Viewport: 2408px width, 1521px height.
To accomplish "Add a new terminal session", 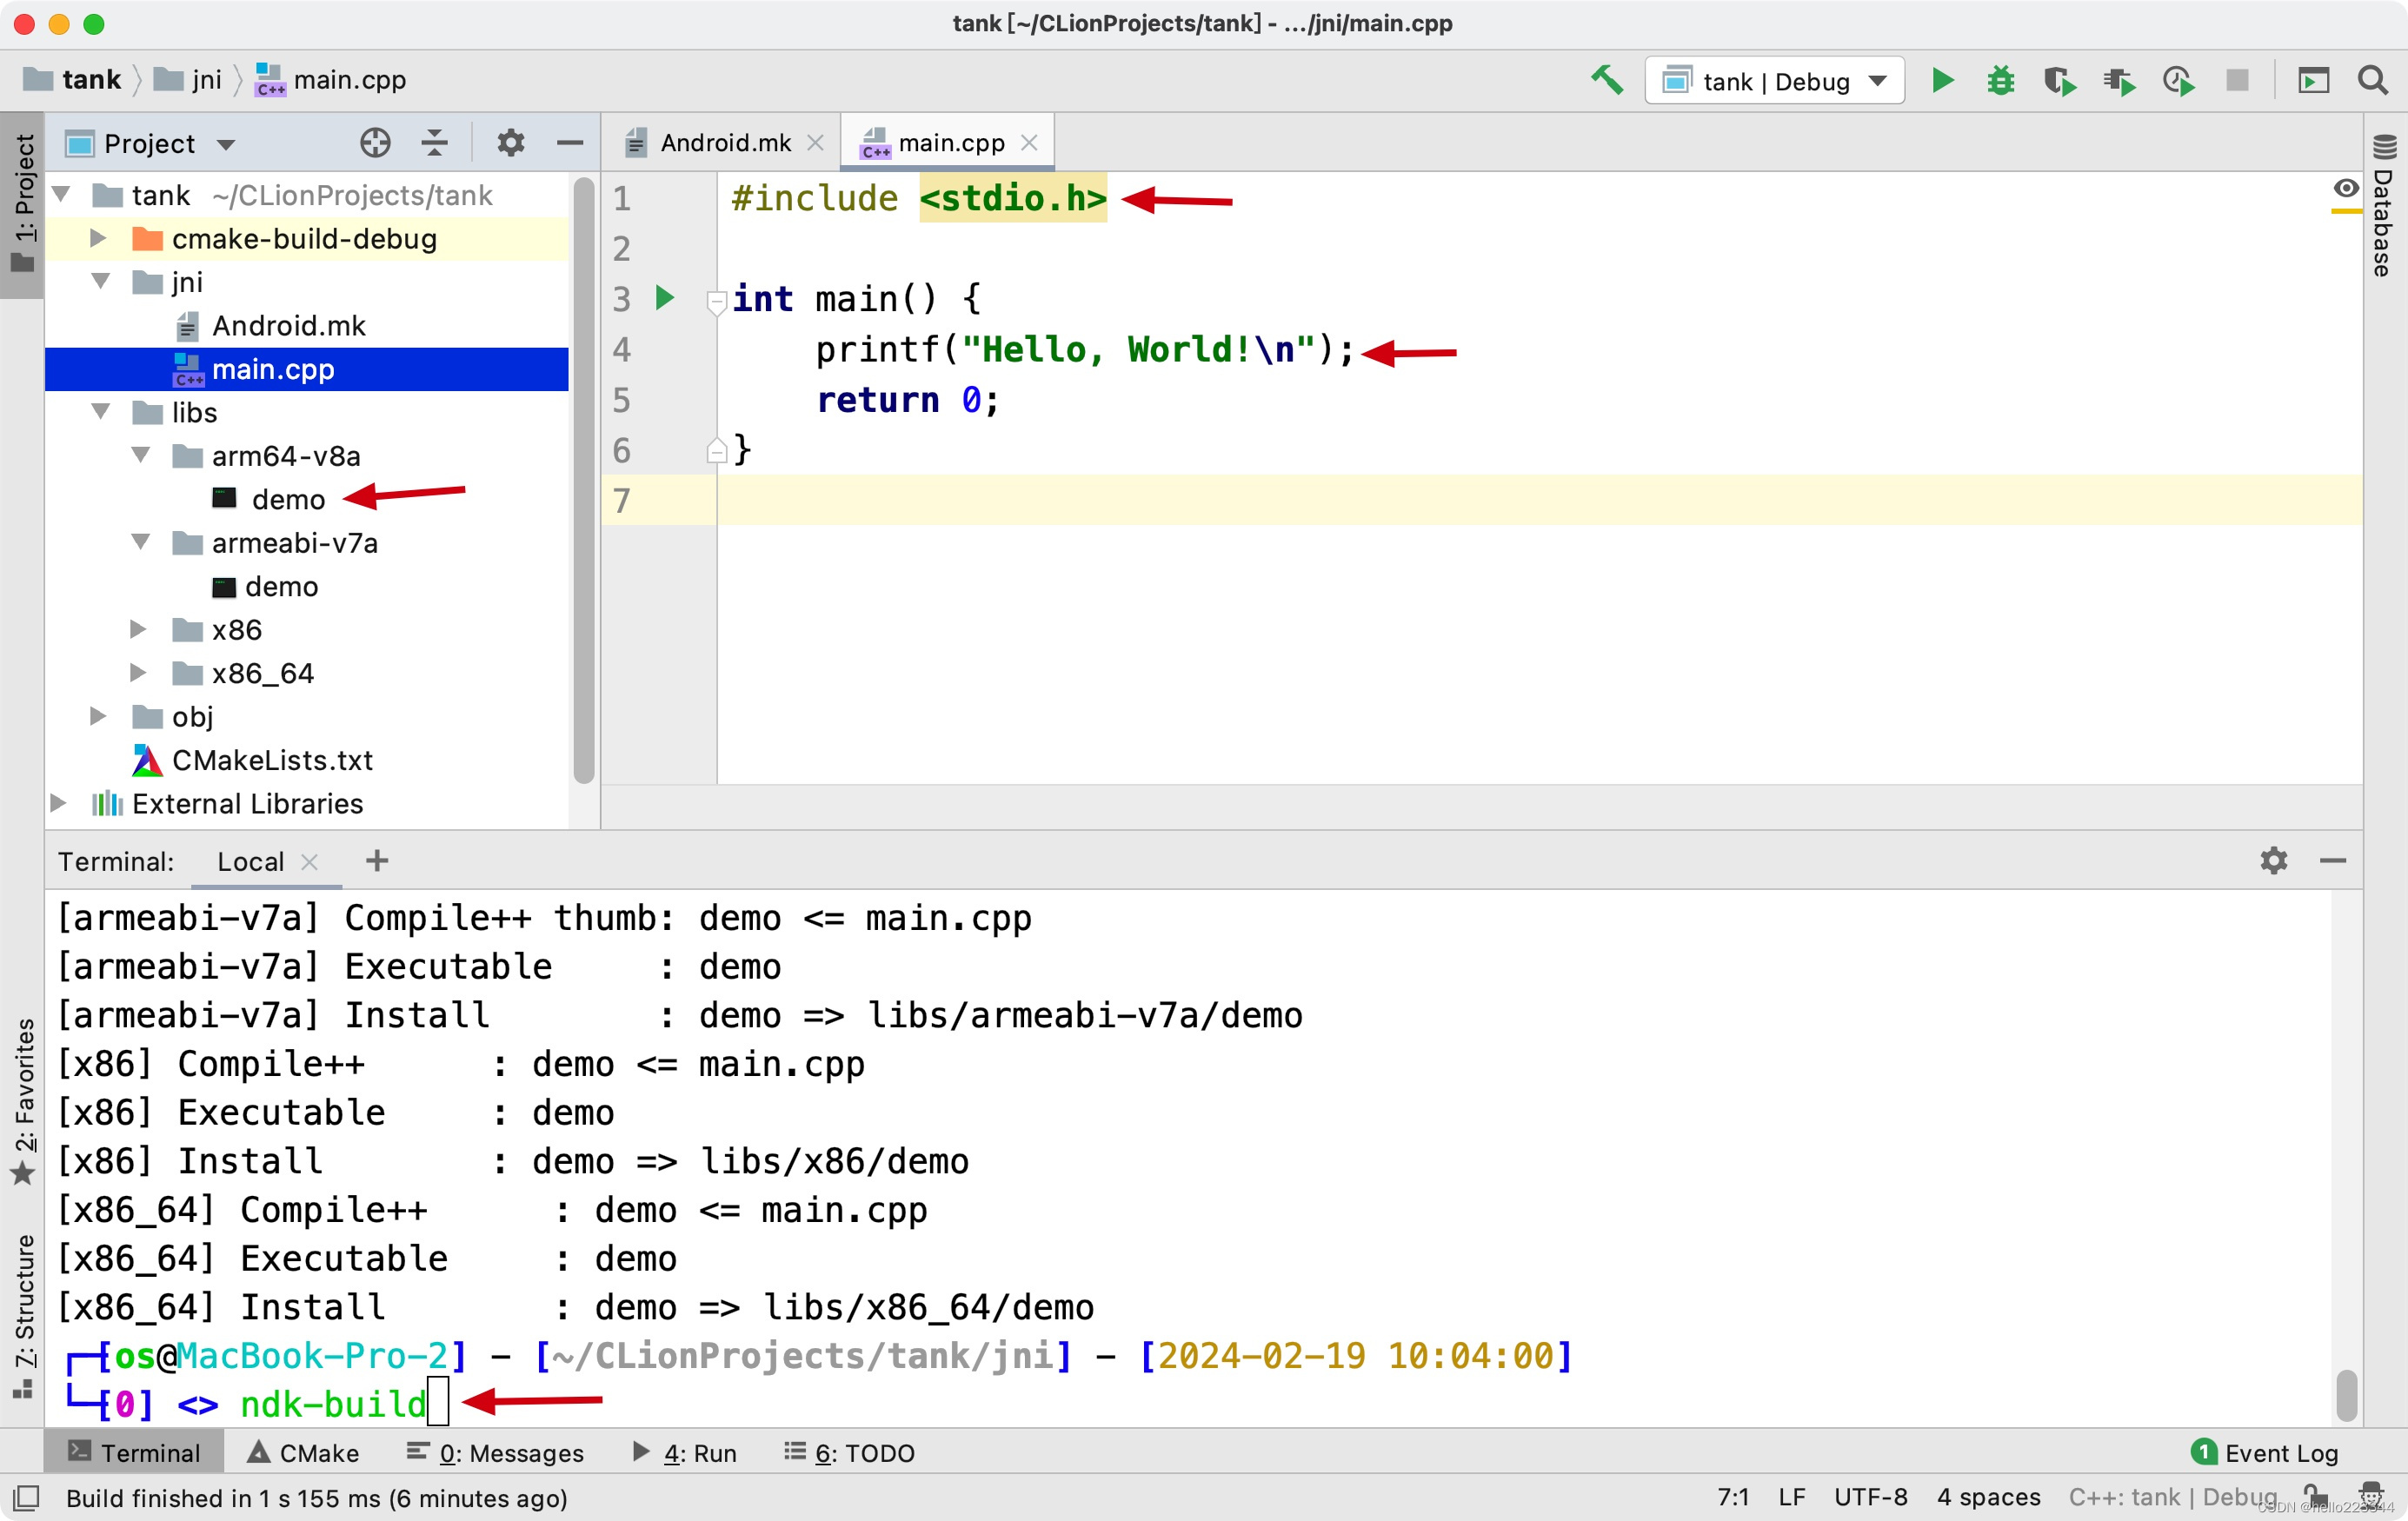I will pos(377,860).
